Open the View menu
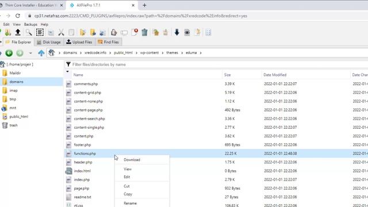Viewport: 368px width, 207px height. 17,24
